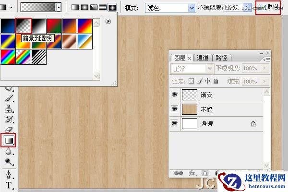Choose the Linear gradient style button
Image resolution: width=288 pixels, height=192 pixels.
pos(75,7)
